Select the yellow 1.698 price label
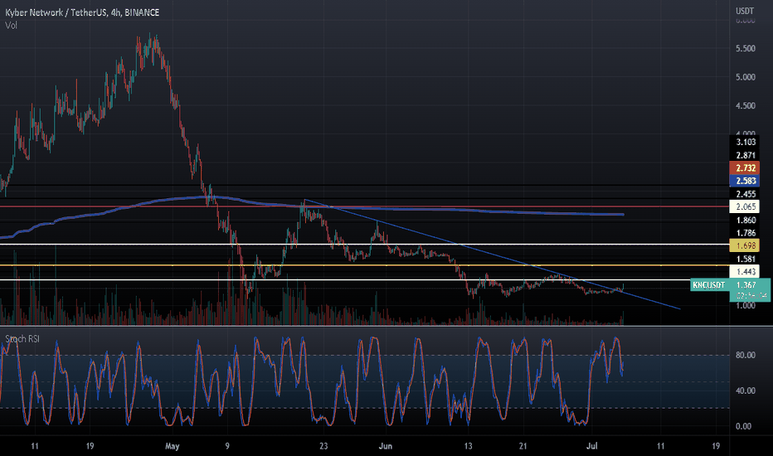The image size is (773, 456). coord(745,245)
